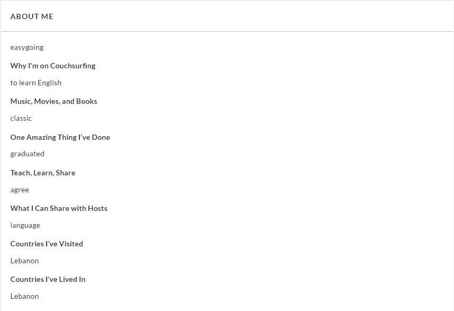Select the word graduated
The height and width of the screenshot is (311, 454).
(x=28, y=154)
